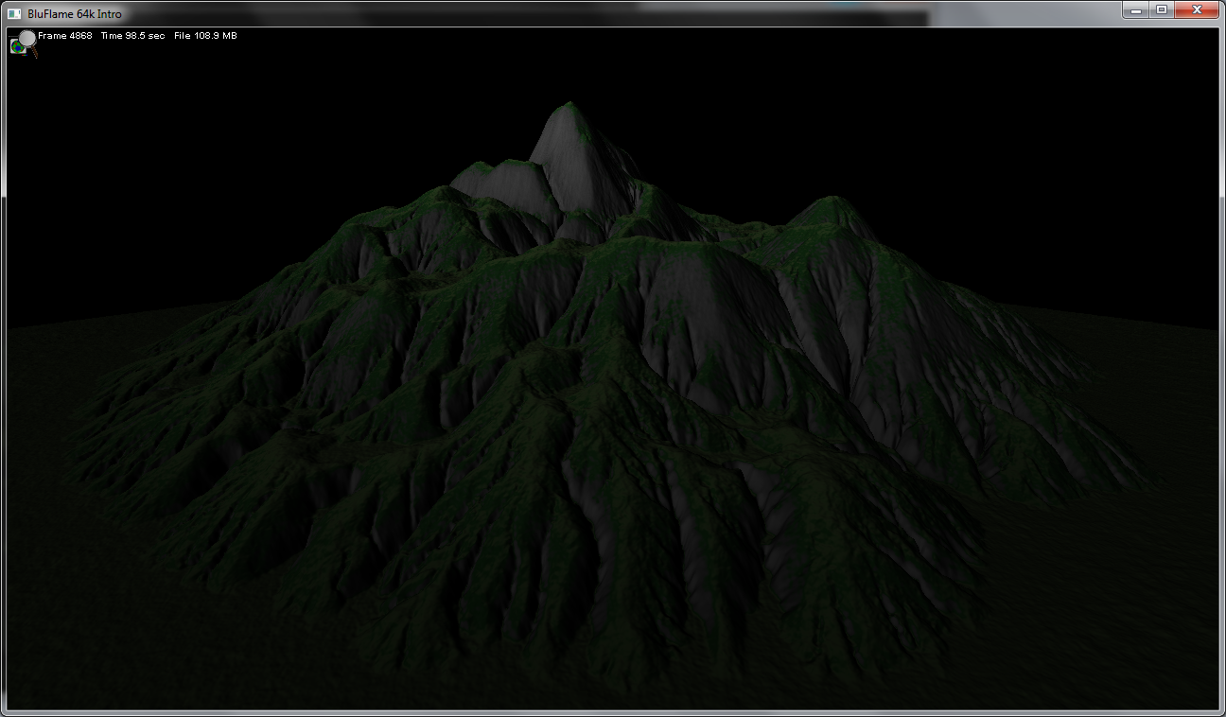Maximize the BluFlame 64k Intro window
This screenshot has width=1226, height=717.
(1161, 9)
